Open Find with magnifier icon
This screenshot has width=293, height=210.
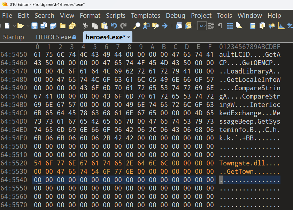pos(137,25)
